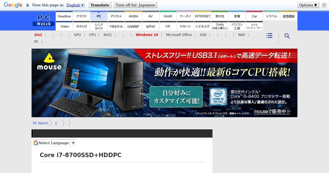Click the // breadcrumb link
This screenshot has width=329, height=173.
pyautogui.click(x=56, y=123)
